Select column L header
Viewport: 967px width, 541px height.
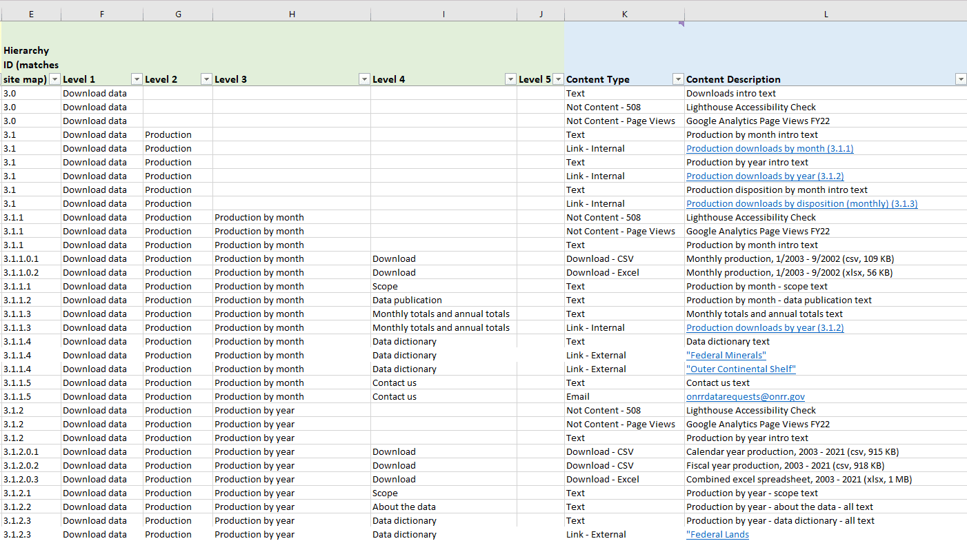826,14
